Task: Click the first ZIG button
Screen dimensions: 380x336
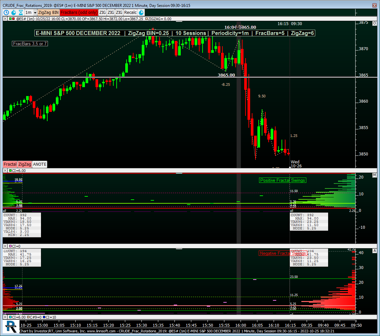Action: coord(102,13)
